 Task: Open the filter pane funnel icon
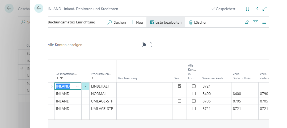click(256, 22)
